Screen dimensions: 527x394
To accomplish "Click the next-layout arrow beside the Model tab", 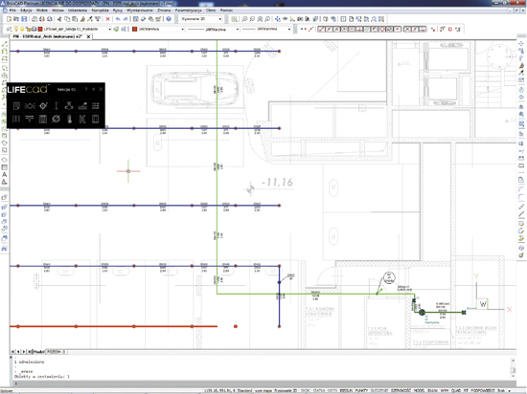I will coord(24,351).
